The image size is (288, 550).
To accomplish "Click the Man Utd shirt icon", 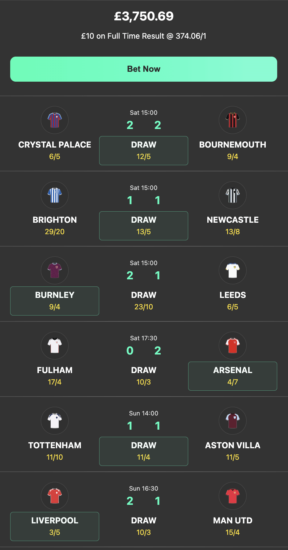I will pyautogui.click(x=233, y=496).
